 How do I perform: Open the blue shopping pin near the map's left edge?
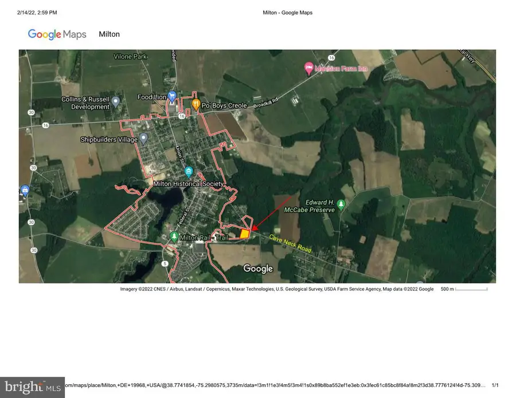tap(24, 190)
